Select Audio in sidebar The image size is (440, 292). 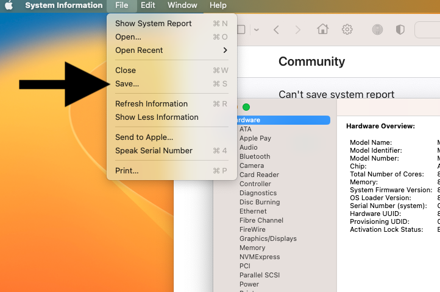[x=249, y=147]
